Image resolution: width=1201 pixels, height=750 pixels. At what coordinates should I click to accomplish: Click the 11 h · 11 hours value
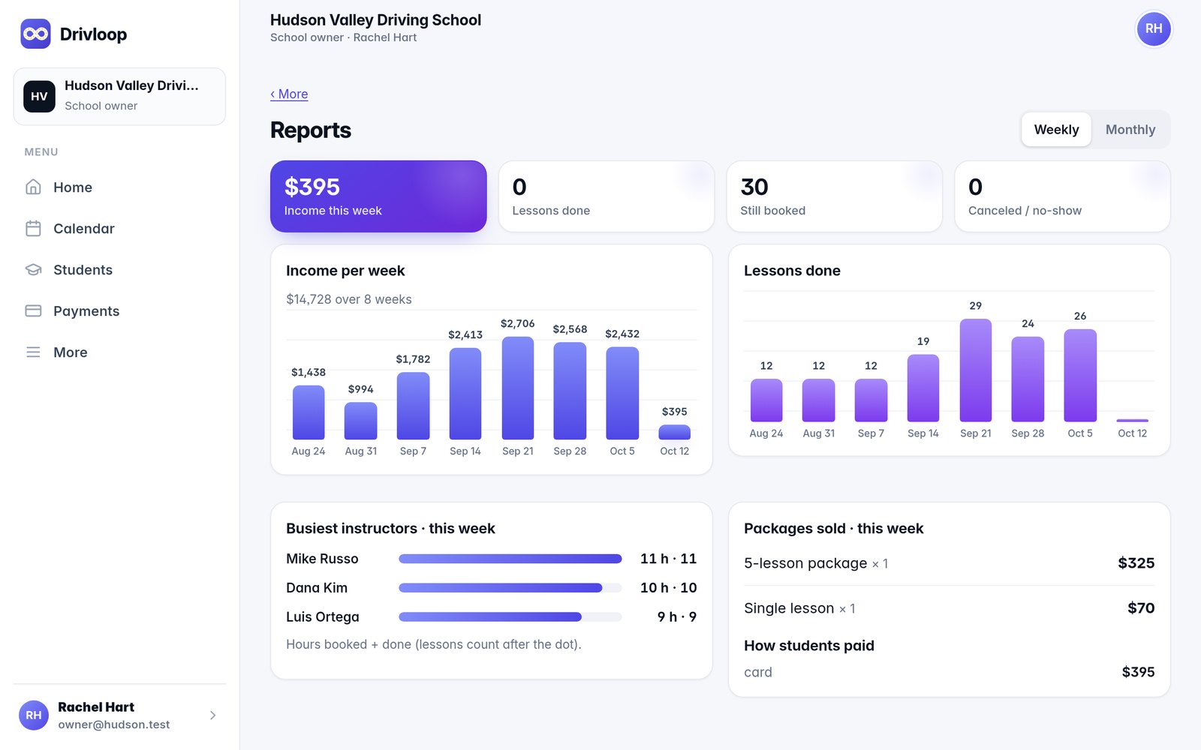click(669, 559)
